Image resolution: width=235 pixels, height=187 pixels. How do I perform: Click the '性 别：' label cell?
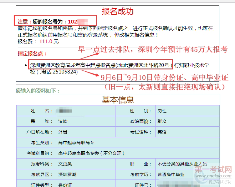point(135,111)
